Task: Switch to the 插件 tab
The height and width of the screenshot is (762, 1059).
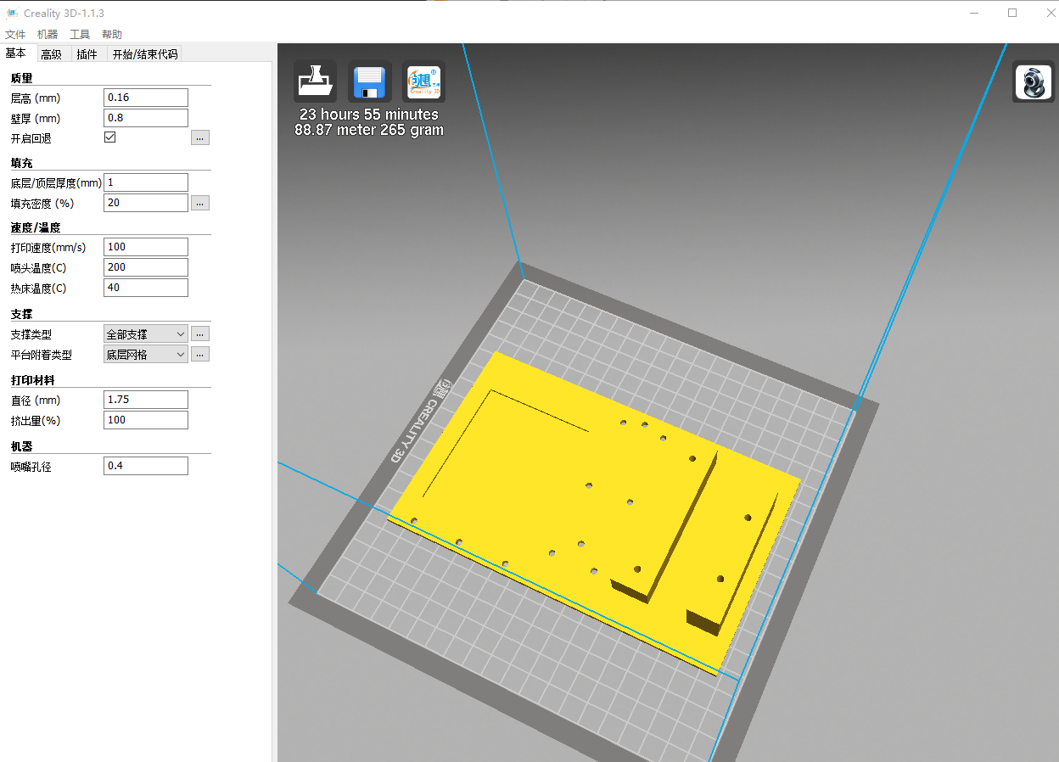Action: point(87,54)
